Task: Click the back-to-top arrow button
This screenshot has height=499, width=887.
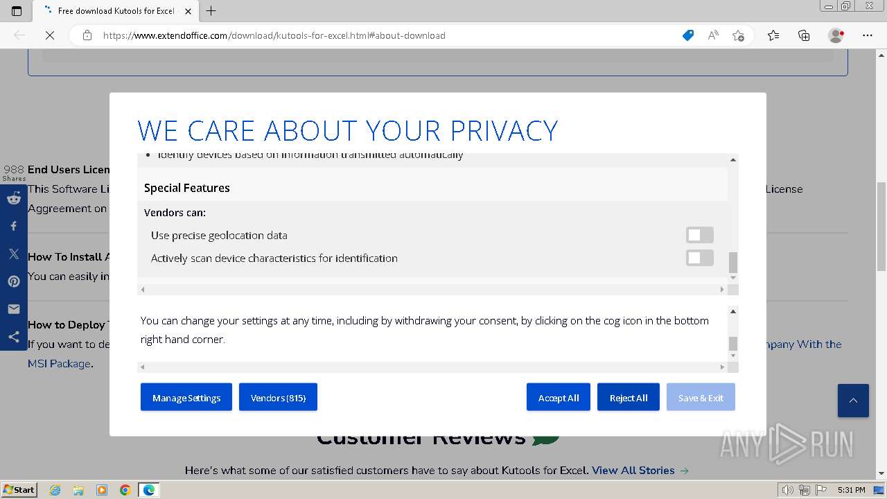Action: click(853, 401)
